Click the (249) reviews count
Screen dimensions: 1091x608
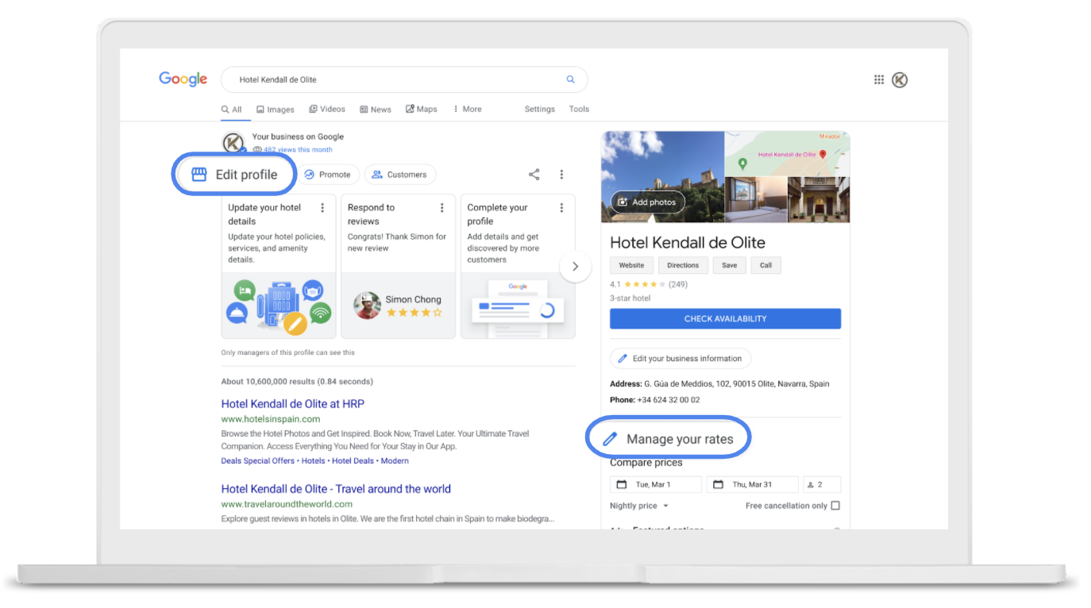tap(678, 284)
